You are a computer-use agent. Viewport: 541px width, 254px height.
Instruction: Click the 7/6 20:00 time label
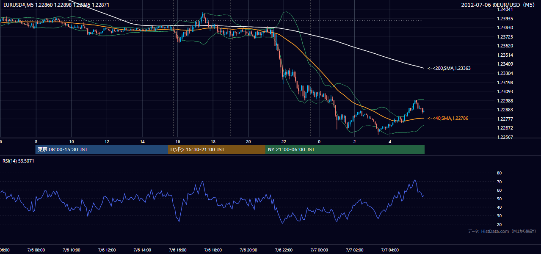248,250
